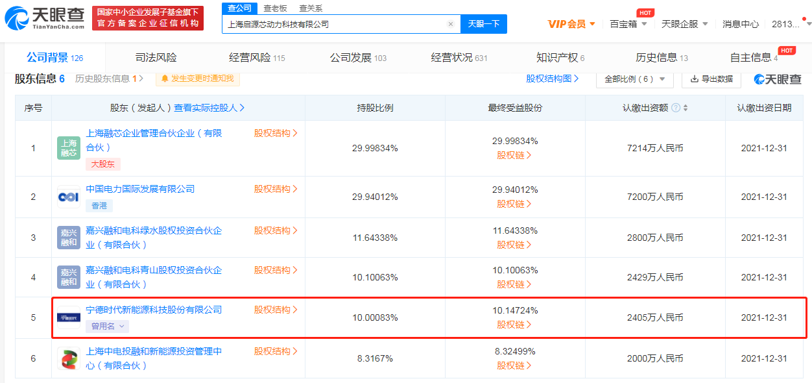Click the help icon beside 认缴出资额
This screenshot has height=383, width=812.
pos(676,108)
